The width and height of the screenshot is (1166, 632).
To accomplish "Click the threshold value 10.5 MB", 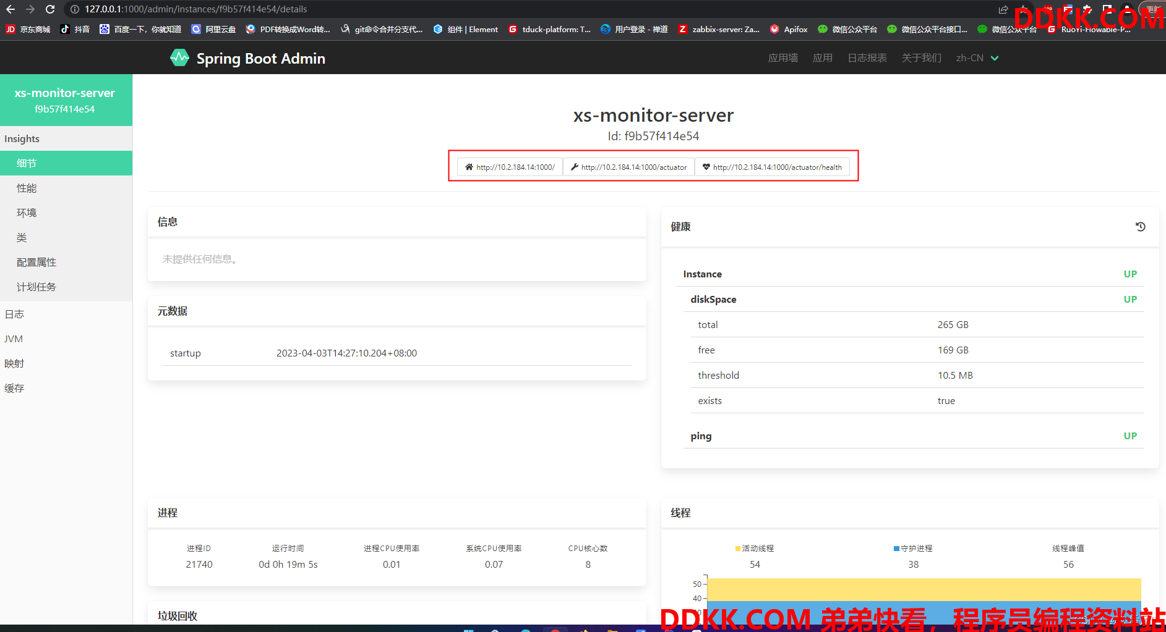I will pyautogui.click(x=955, y=375).
